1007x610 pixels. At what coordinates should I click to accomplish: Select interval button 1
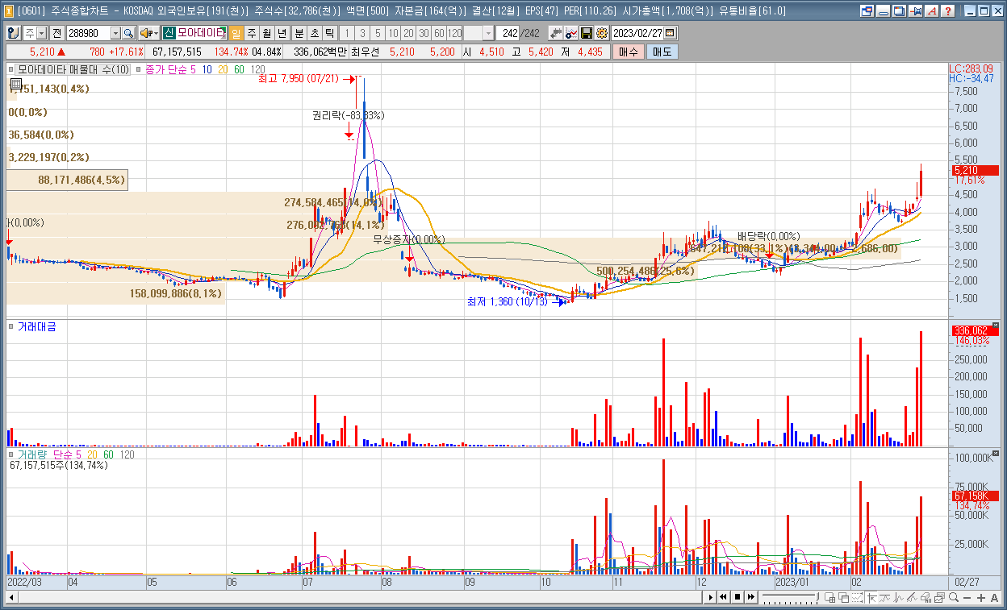347,33
